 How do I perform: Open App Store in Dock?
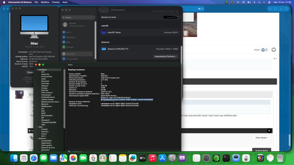pyautogui.click(x=162, y=158)
